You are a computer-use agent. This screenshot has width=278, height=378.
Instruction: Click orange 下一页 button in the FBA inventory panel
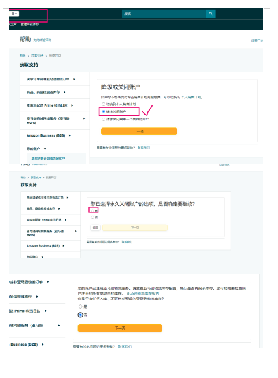click(x=120, y=328)
